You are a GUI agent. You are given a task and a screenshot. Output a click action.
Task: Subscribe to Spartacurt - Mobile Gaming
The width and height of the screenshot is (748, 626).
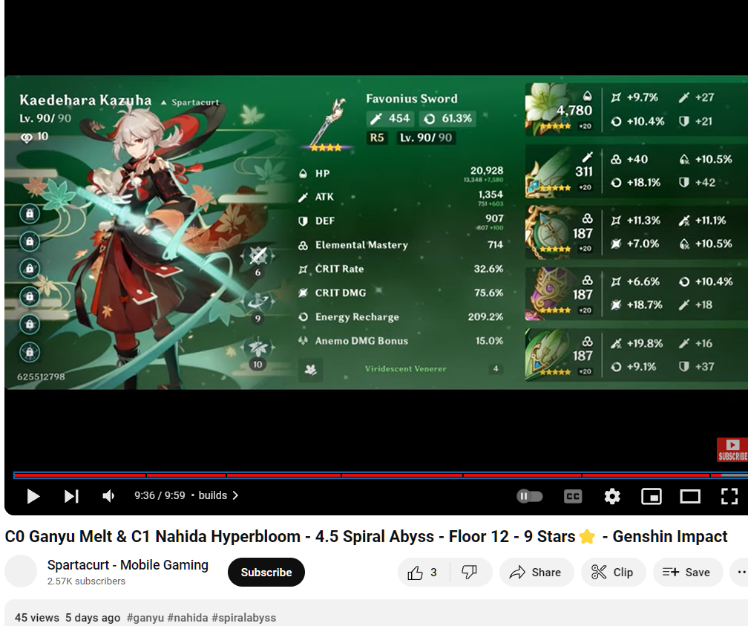[x=266, y=572]
